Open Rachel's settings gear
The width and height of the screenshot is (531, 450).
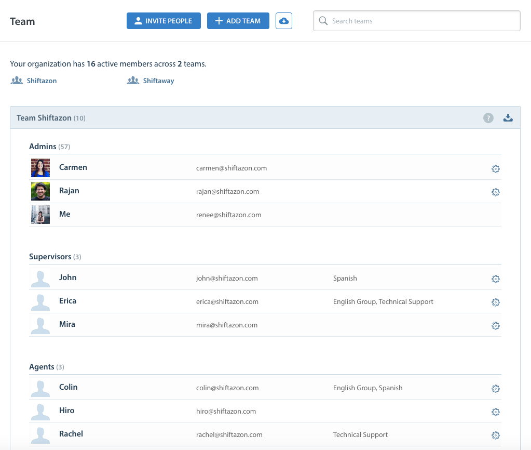(x=495, y=435)
